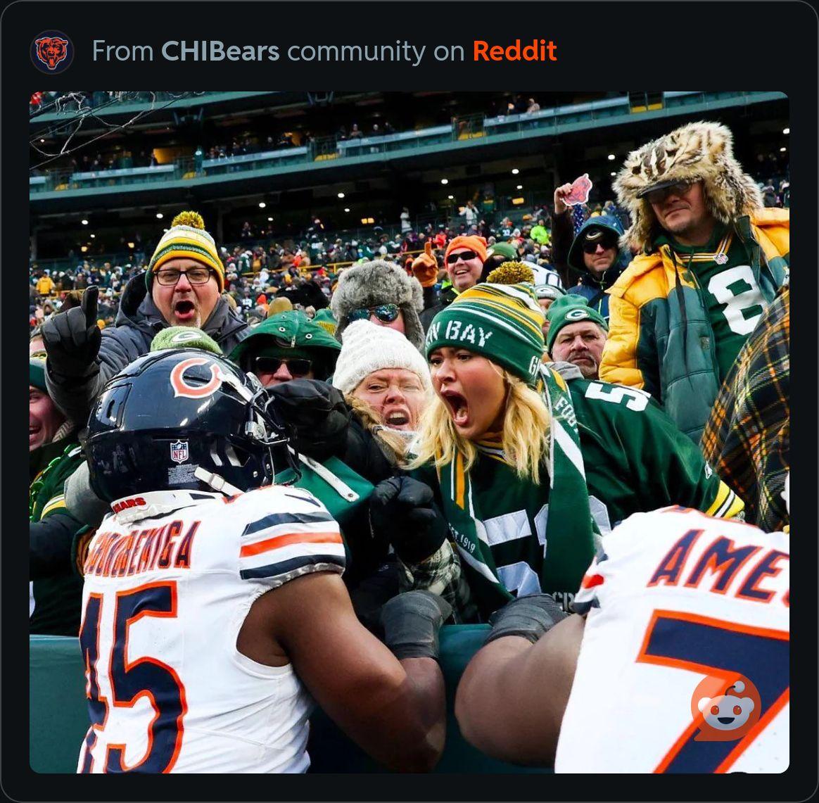
Task: Click the word From in the header
Action: point(122,51)
